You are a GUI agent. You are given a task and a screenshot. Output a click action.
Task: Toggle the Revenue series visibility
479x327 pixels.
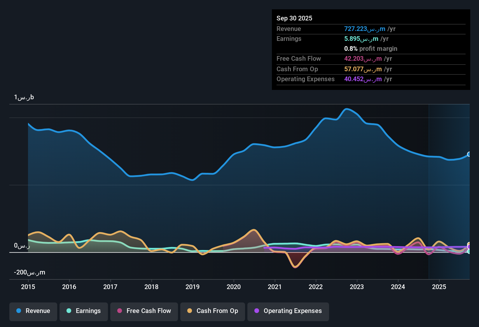(33, 311)
